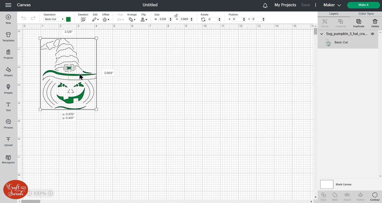
Task: Select the Text tool
Action: click(x=8, y=106)
